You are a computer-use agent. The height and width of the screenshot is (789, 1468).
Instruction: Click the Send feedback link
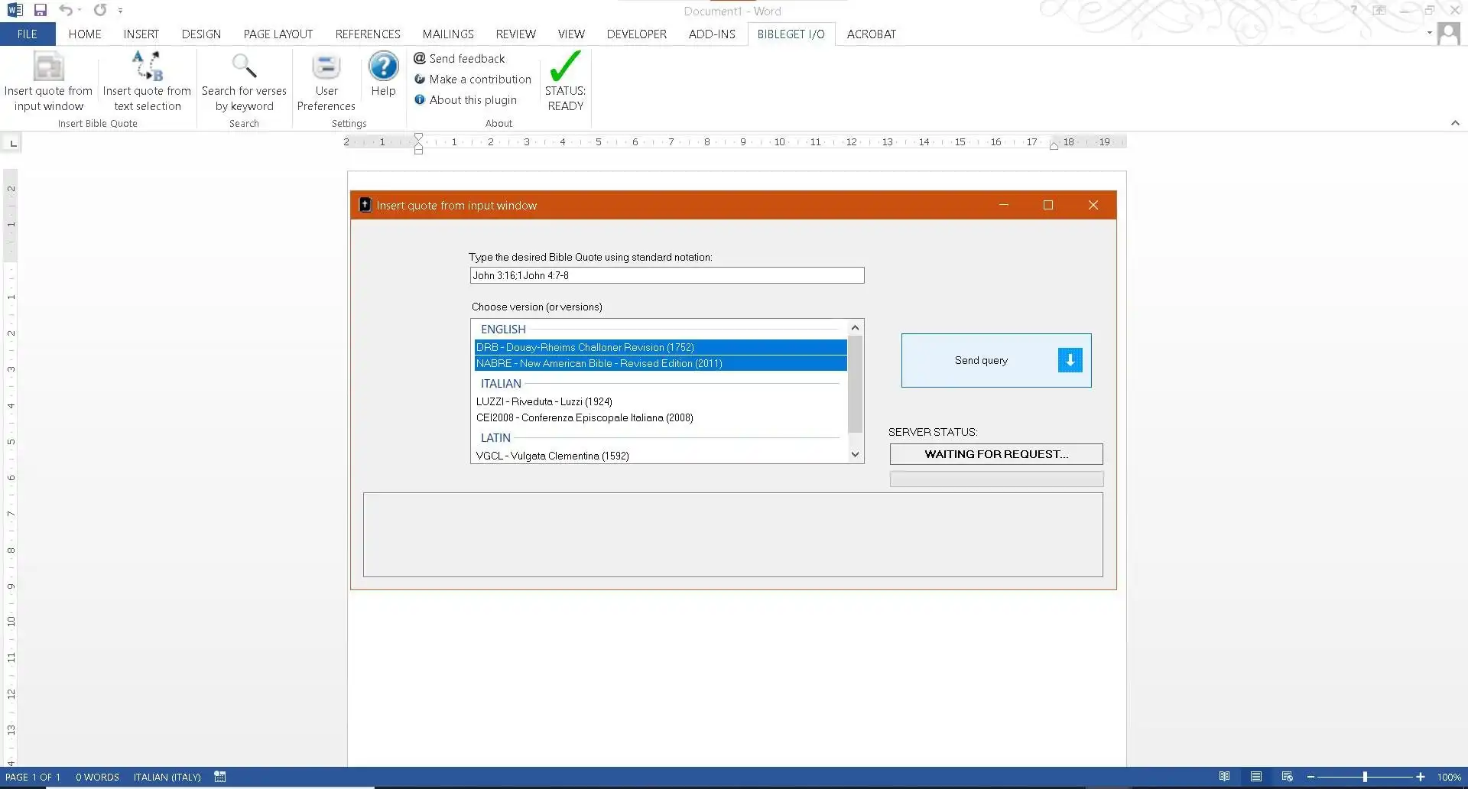[x=467, y=58]
